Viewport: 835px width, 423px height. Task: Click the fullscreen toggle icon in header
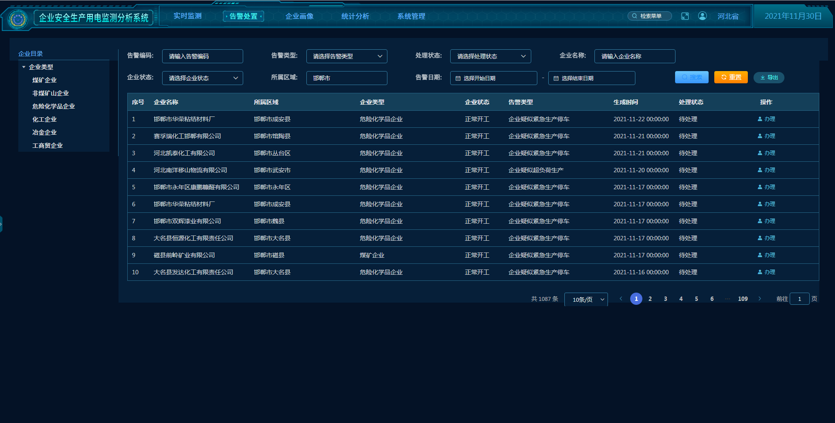(685, 16)
